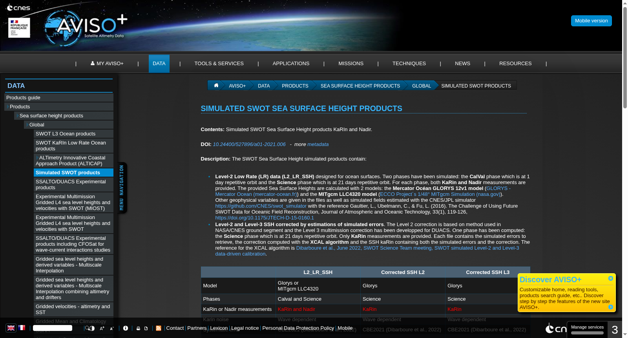Click the CNES logo in the footer
628x338 pixels.
tap(556, 328)
